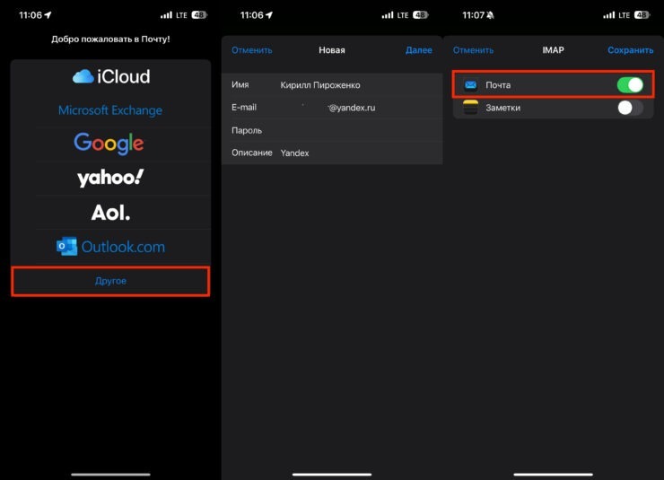Save the IMAP account via Сохранить

click(630, 50)
